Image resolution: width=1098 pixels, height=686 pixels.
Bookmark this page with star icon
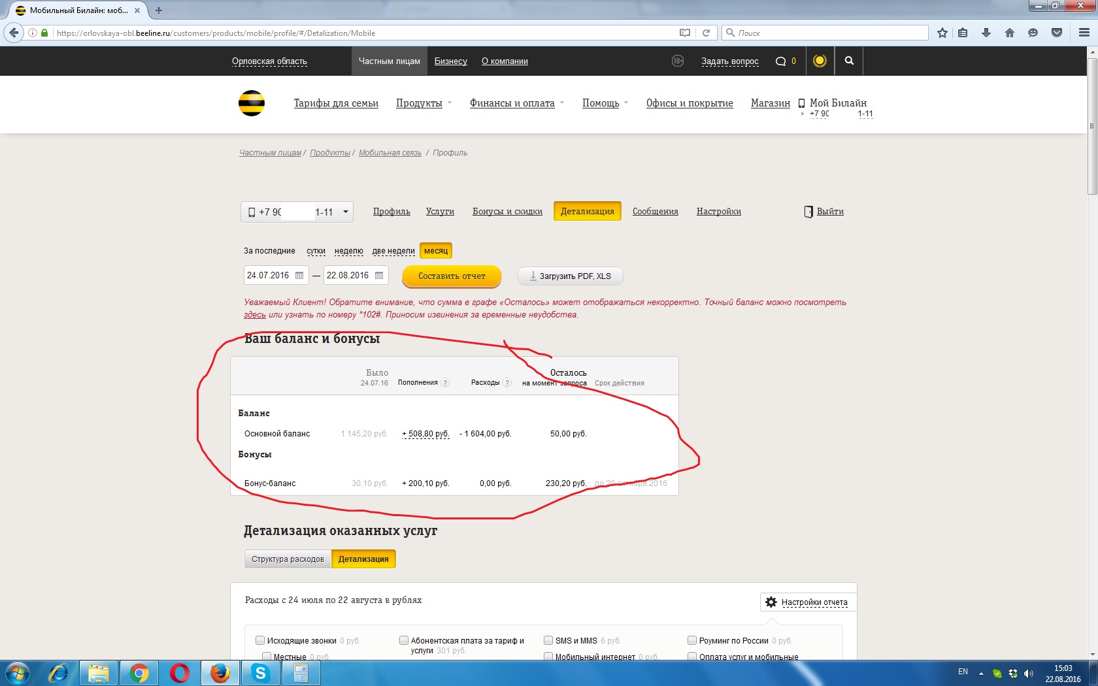coord(942,33)
